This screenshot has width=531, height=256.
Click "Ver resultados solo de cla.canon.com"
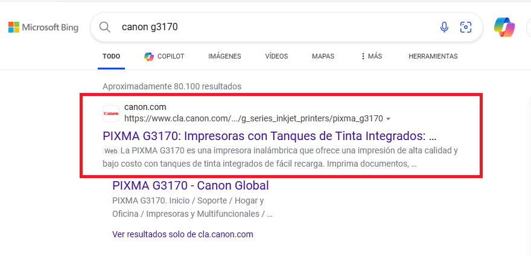click(x=182, y=234)
